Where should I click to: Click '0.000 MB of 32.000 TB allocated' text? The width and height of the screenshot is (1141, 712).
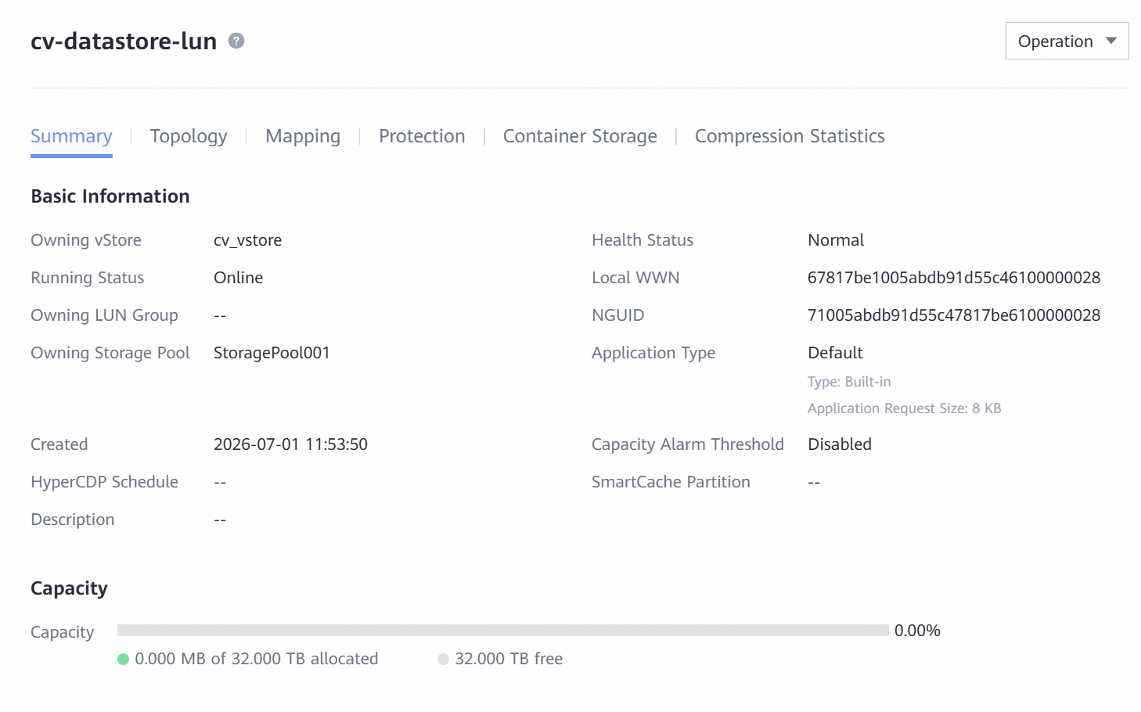click(x=257, y=659)
